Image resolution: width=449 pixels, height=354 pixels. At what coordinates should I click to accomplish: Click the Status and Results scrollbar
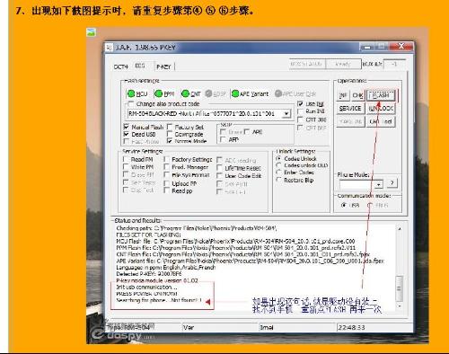(x=400, y=267)
